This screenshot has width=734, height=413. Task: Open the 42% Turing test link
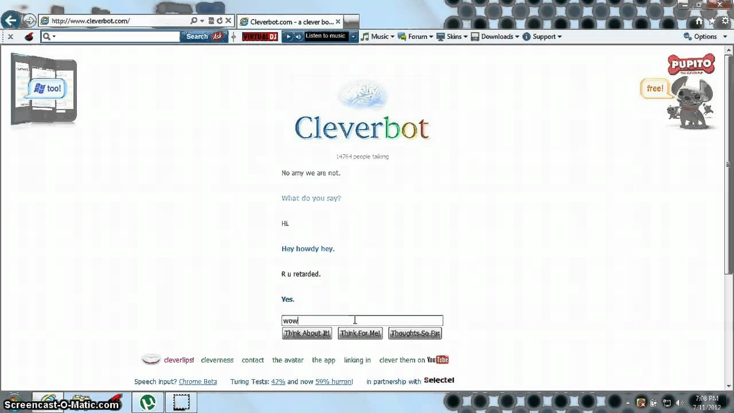tap(278, 381)
